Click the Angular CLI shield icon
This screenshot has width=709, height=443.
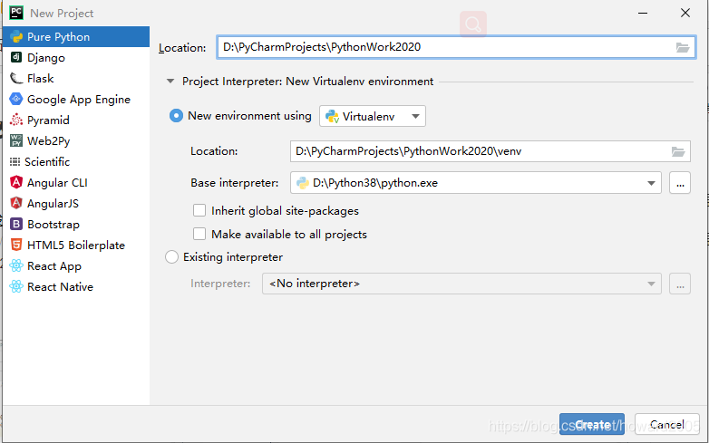click(x=16, y=182)
